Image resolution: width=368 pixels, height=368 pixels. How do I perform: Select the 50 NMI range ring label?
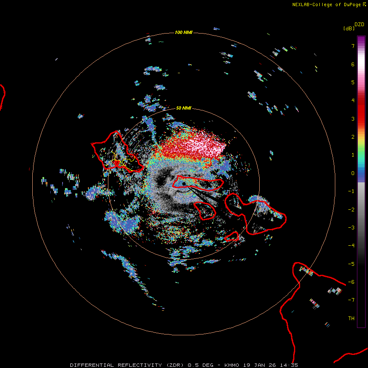pos(184,108)
